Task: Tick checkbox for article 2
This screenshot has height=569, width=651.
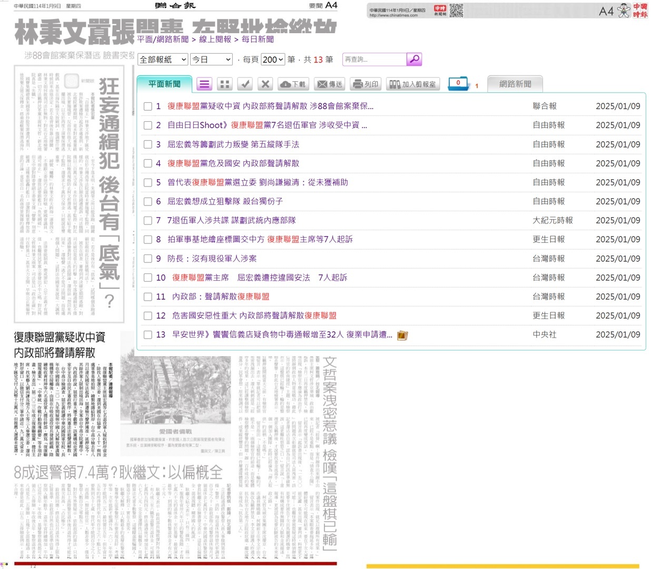Action: (148, 125)
